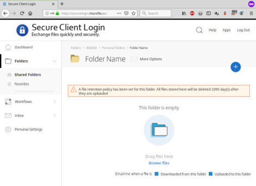
Task: Open the More Options ellipsis menu
Action: tap(134, 59)
